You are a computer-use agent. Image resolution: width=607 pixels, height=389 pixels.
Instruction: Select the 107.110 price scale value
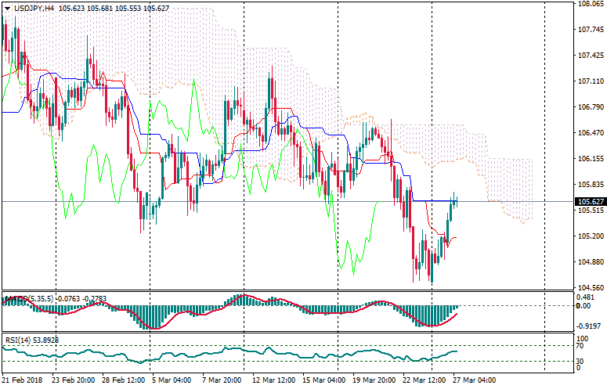(589, 81)
